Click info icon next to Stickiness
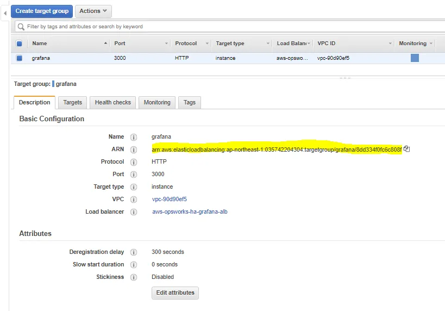 point(134,277)
